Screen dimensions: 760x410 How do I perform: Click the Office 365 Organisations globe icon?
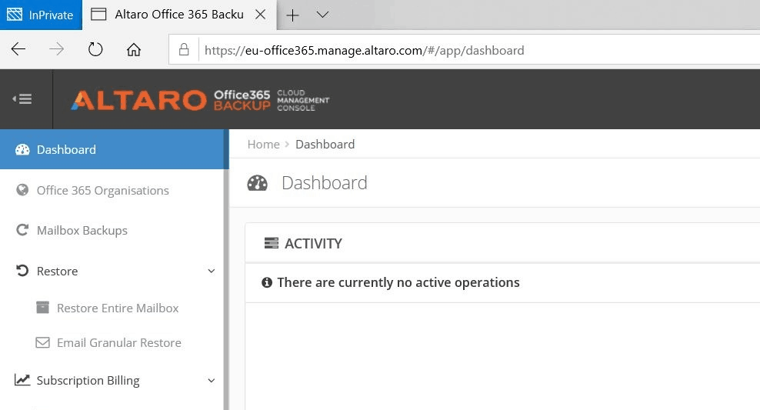click(x=22, y=190)
